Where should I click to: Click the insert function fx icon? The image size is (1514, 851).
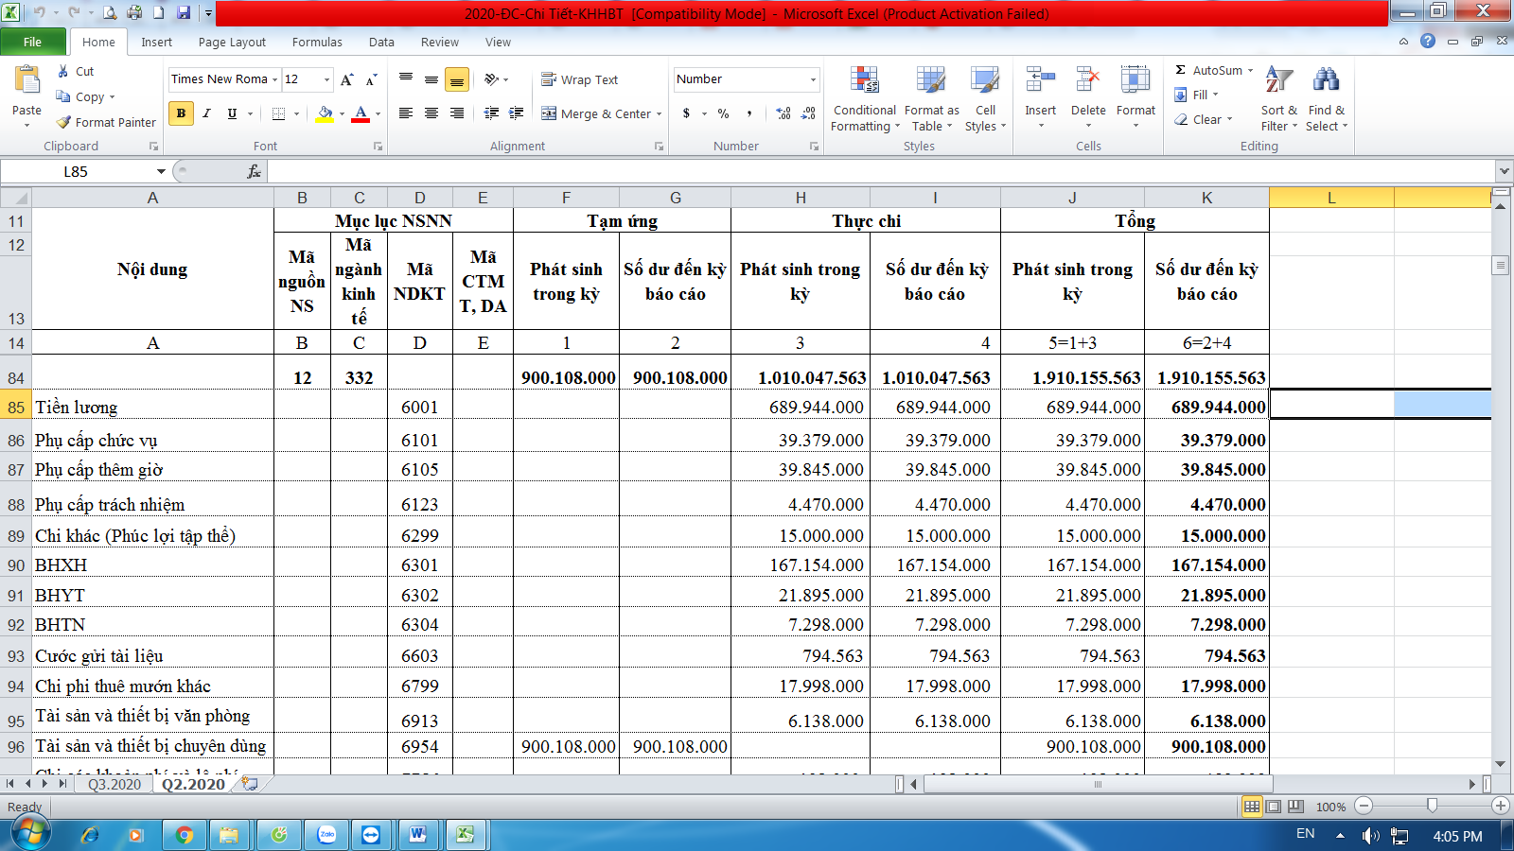pyautogui.click(x=254, y=171)
